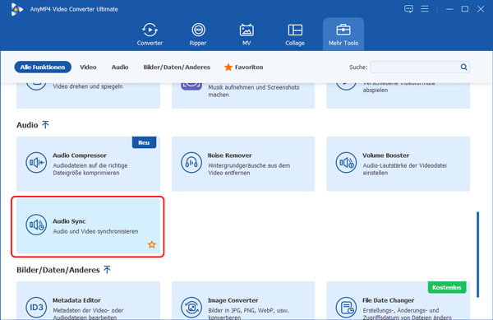Image resolution: width=493 pixels, height=320 pixels.
Task: Open the Volume Booster tool
Action: 398,164
